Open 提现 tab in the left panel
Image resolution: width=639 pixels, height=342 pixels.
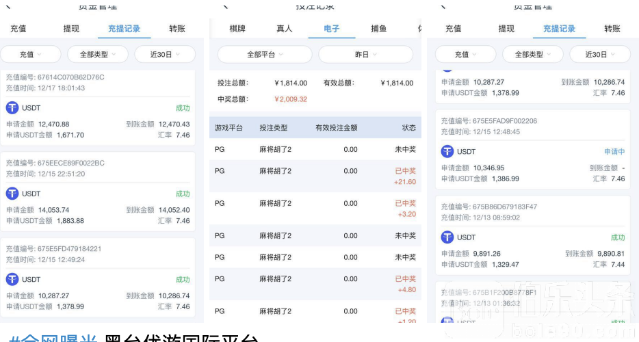coord(71,29)
